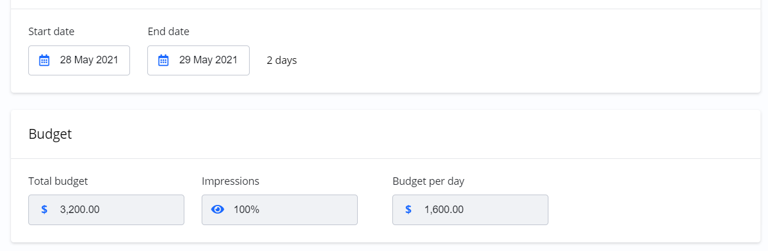Click the "Total budget" label
Screen dimensions: 768x251
pos(58,181)
